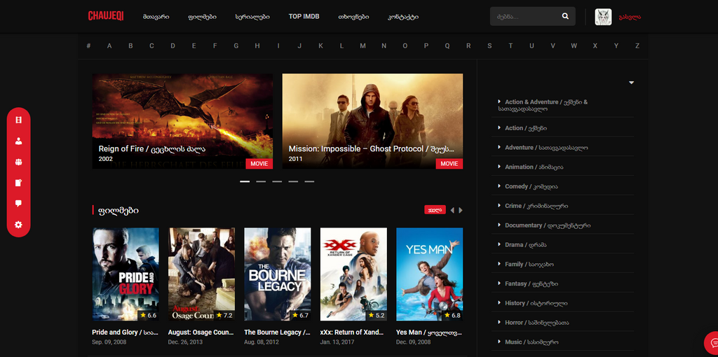718x357 pixels.
Task: Open the Music genre link
Action: pos(531,342)
